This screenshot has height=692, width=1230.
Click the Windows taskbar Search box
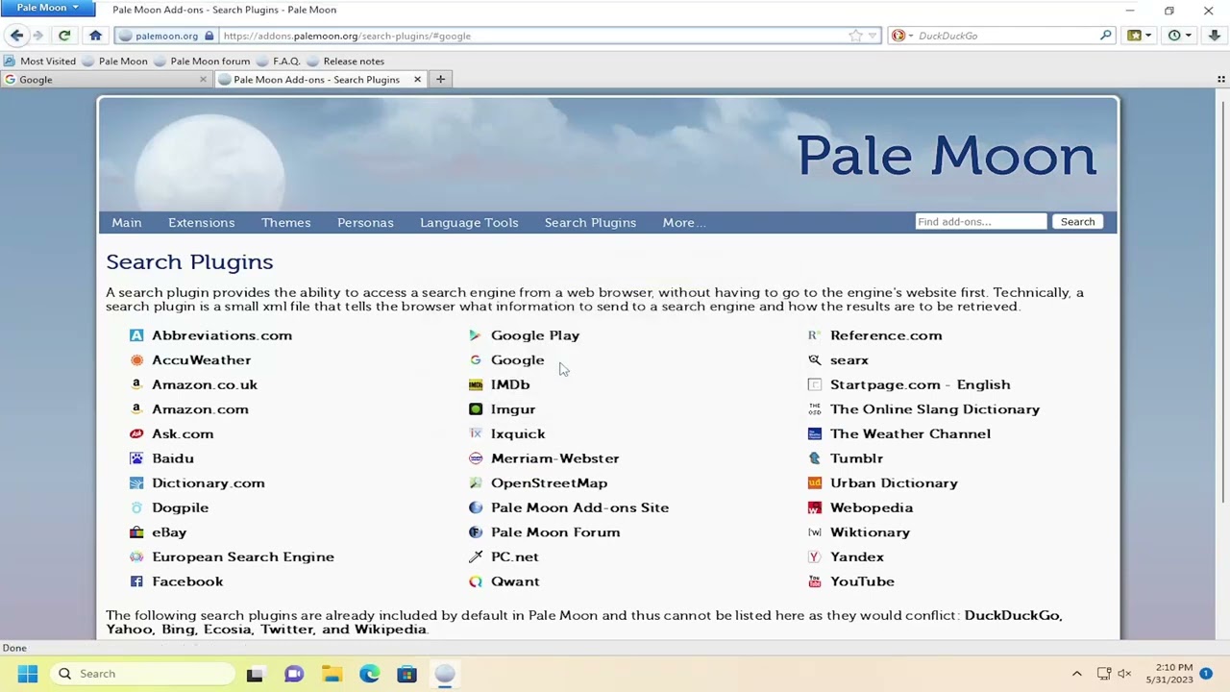[x=144, y=674]
